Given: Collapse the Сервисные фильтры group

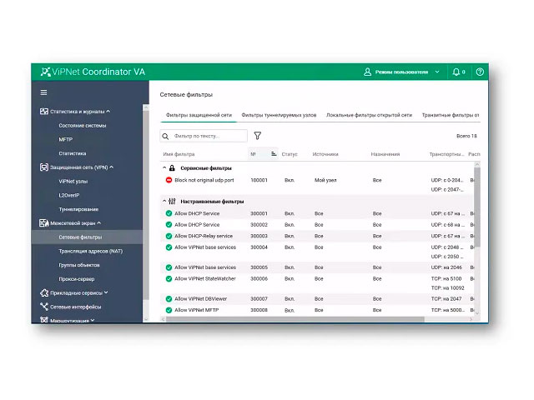Looking at the screenshot, I should click(164, 168).
